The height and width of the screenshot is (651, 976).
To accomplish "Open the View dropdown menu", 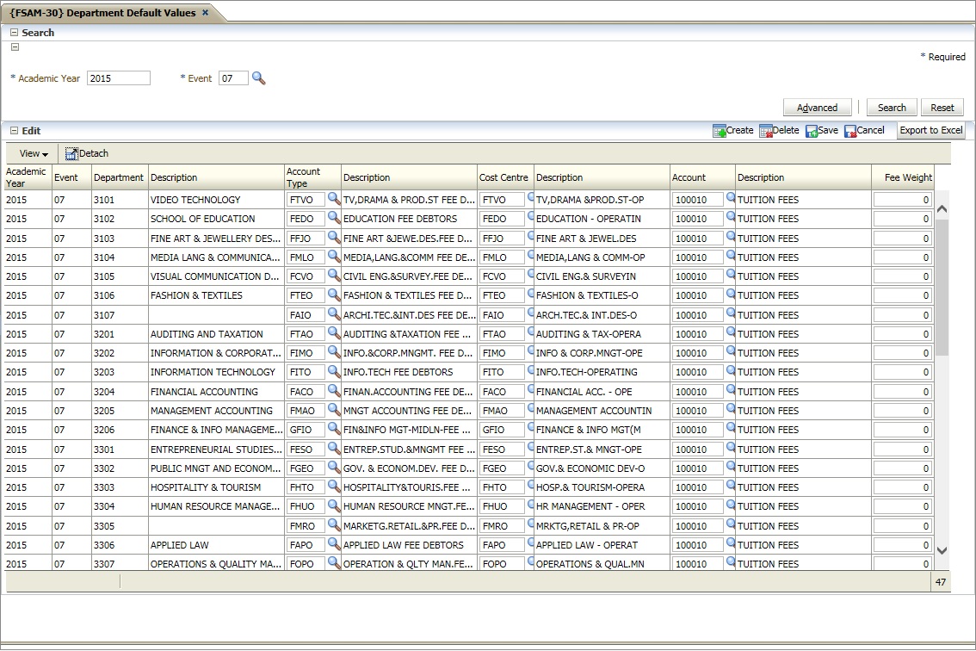I will pyautogui.click(x=34, y=153).
